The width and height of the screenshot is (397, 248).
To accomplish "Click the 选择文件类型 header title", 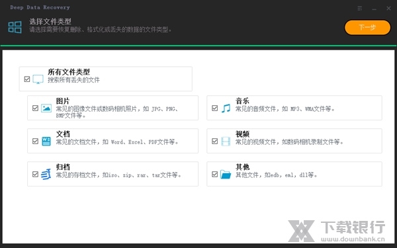I will click(50, 22).
